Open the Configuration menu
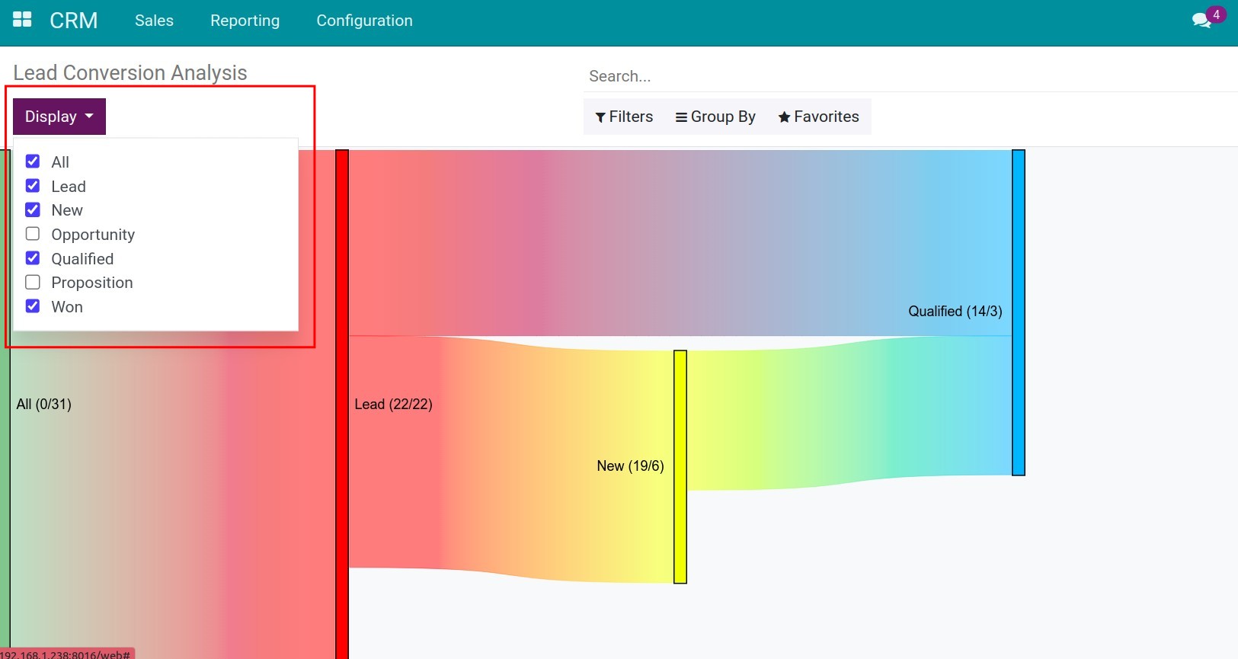1238x659 pixels. click(x=364, y=21)
